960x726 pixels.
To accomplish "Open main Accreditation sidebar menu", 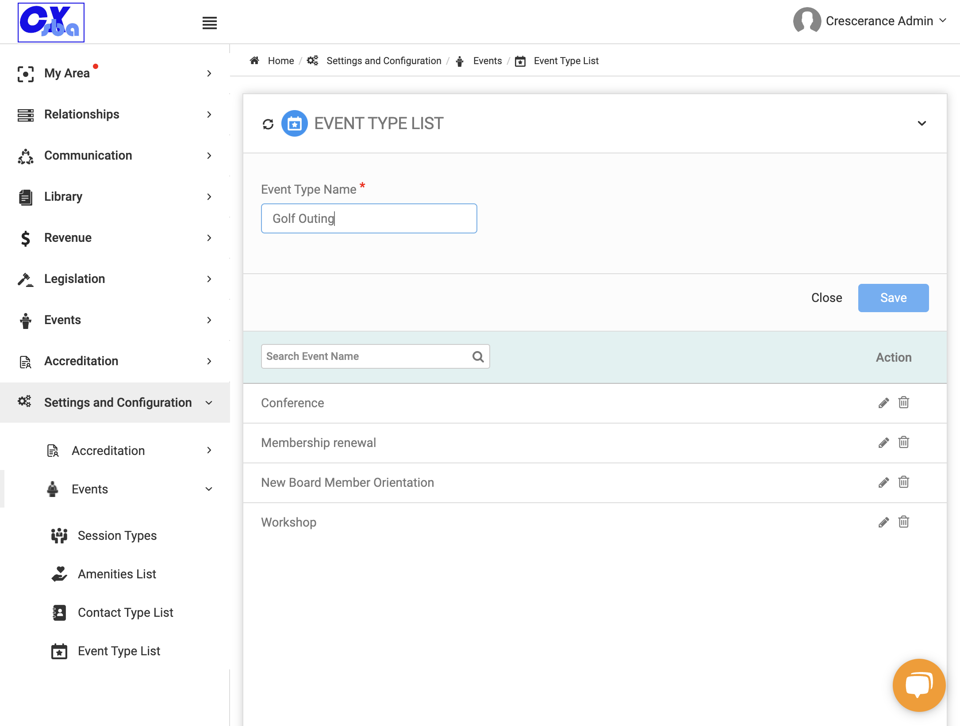I will (115, 361).
